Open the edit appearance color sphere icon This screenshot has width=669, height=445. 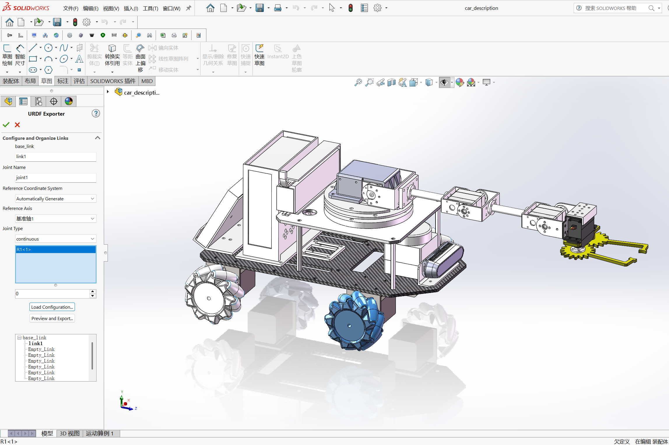pos(459,82)
